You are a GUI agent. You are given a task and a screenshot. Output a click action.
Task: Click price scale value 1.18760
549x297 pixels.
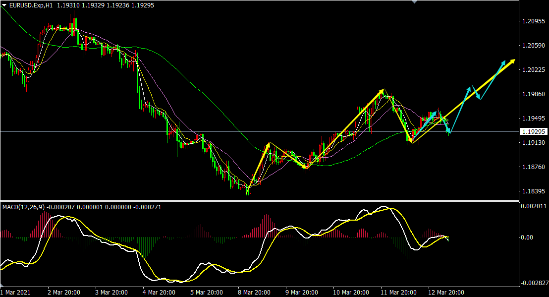pos(534,167)
